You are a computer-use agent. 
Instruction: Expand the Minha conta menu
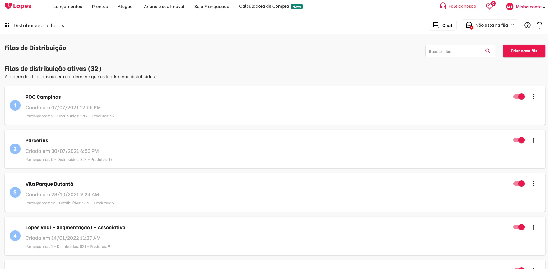pyautogui.click(x=530, y=7)
